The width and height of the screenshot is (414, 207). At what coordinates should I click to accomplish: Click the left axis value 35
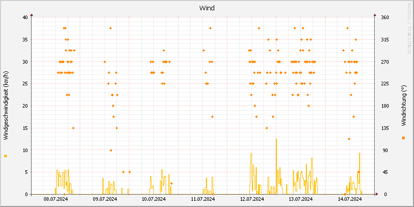click(25, 40)
